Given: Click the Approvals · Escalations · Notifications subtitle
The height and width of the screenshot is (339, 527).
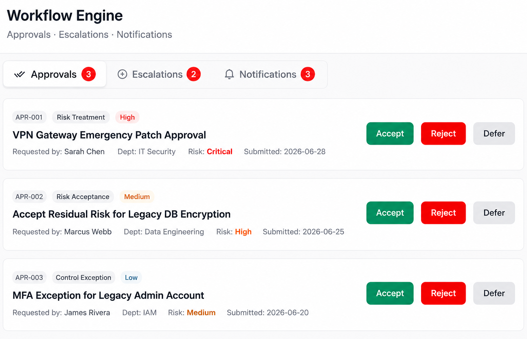Looking at the screenshot, I should pyautogui.click(x=89, y=34).
